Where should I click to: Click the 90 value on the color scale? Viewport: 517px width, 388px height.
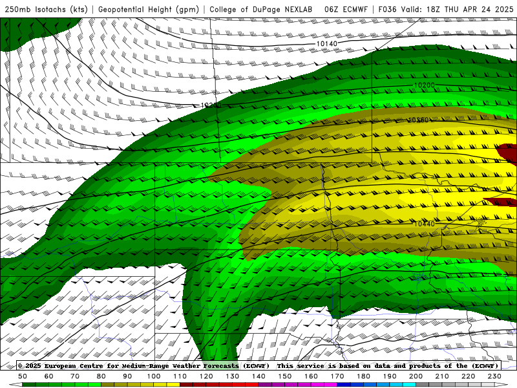click(127, 376)
